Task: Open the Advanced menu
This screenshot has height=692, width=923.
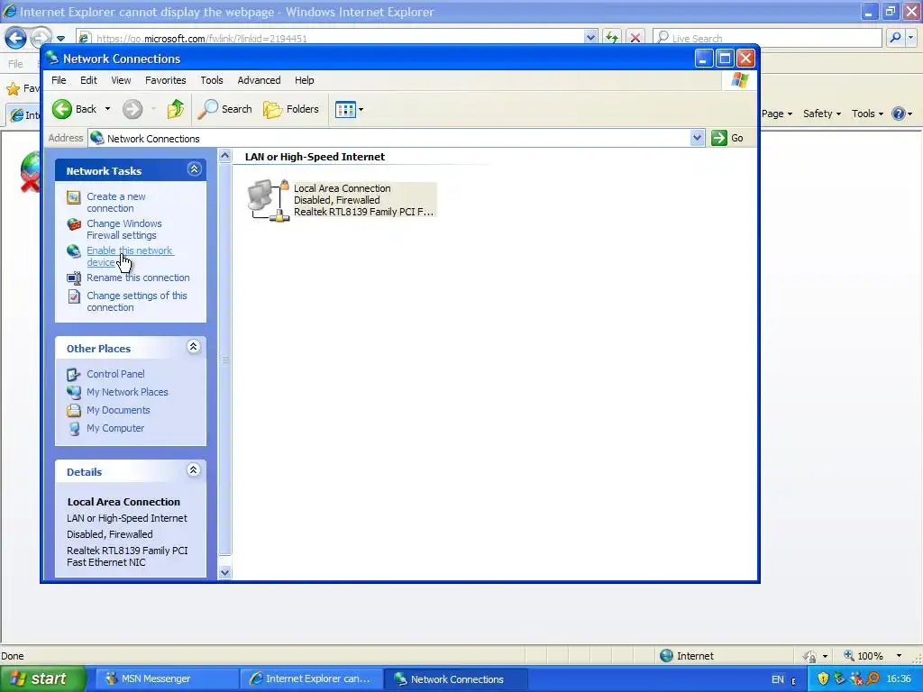Action: pos(259,80)
